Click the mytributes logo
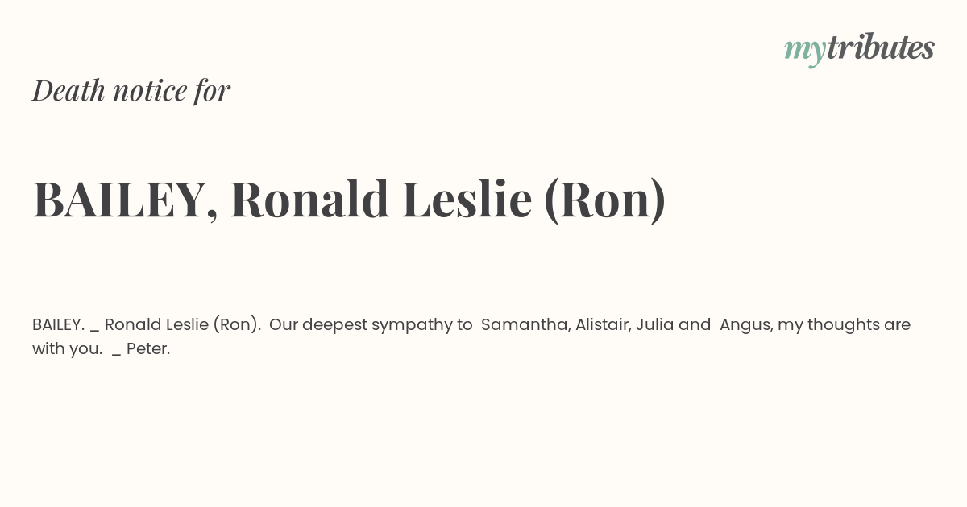967x507 pixels. 859,49
